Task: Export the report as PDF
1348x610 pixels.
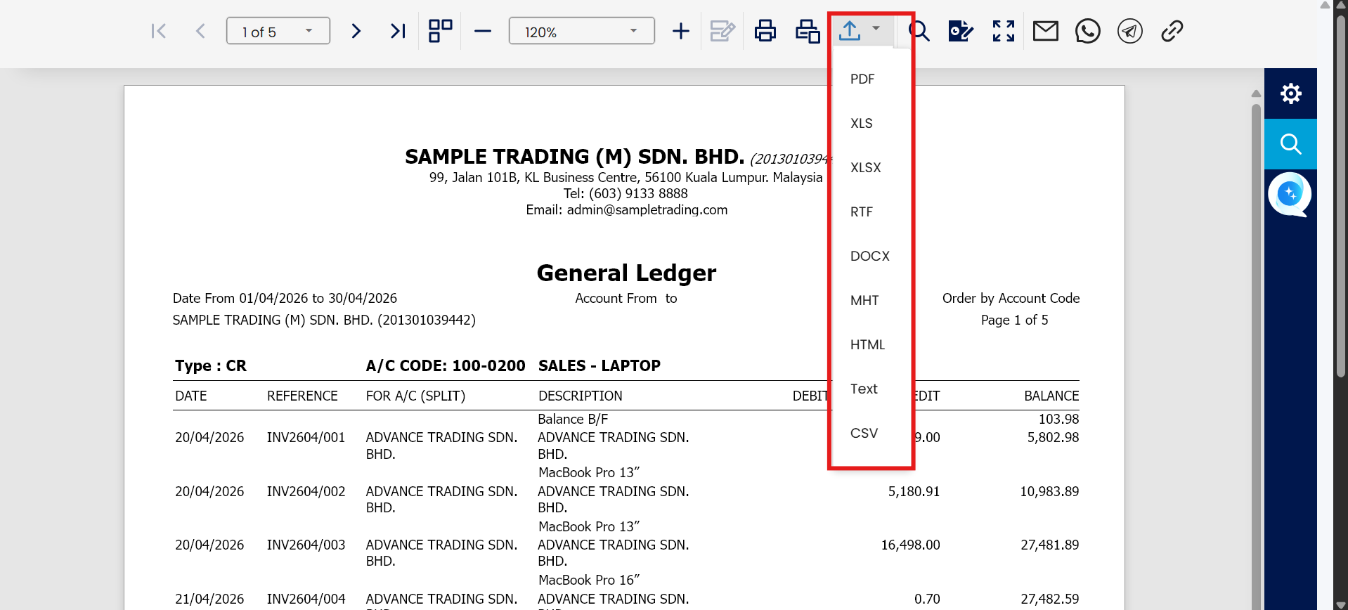Action: pos(871,79)
